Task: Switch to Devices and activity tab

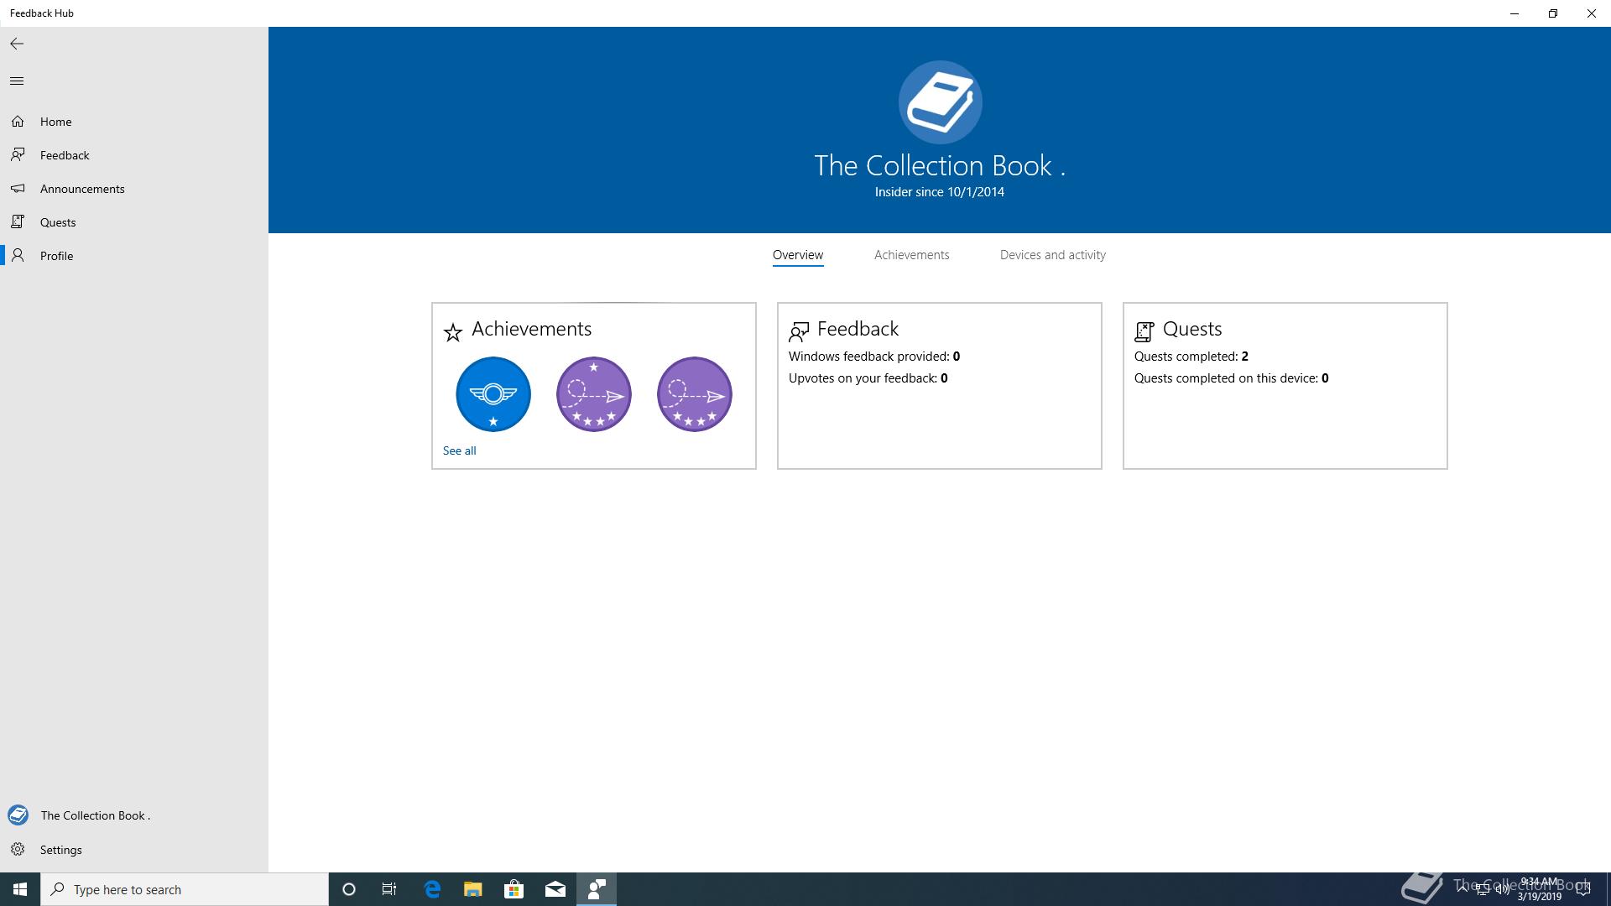Action: (x=1052, y=255)
